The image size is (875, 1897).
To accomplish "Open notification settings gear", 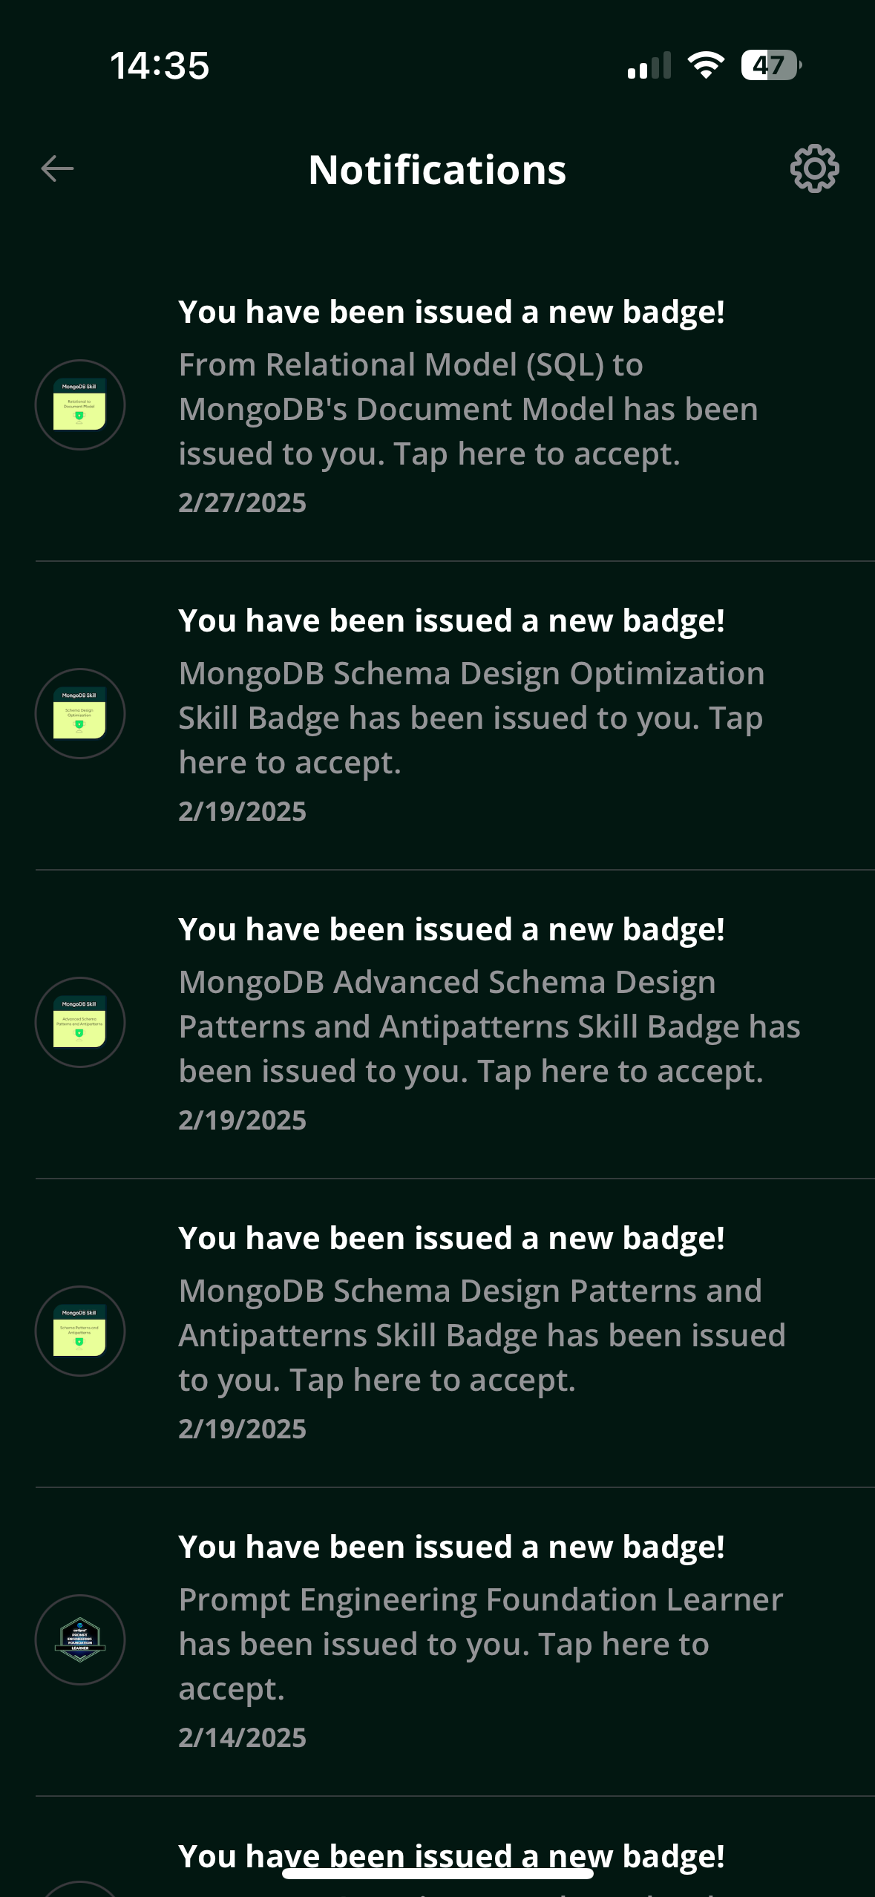I will coord(814,169).
